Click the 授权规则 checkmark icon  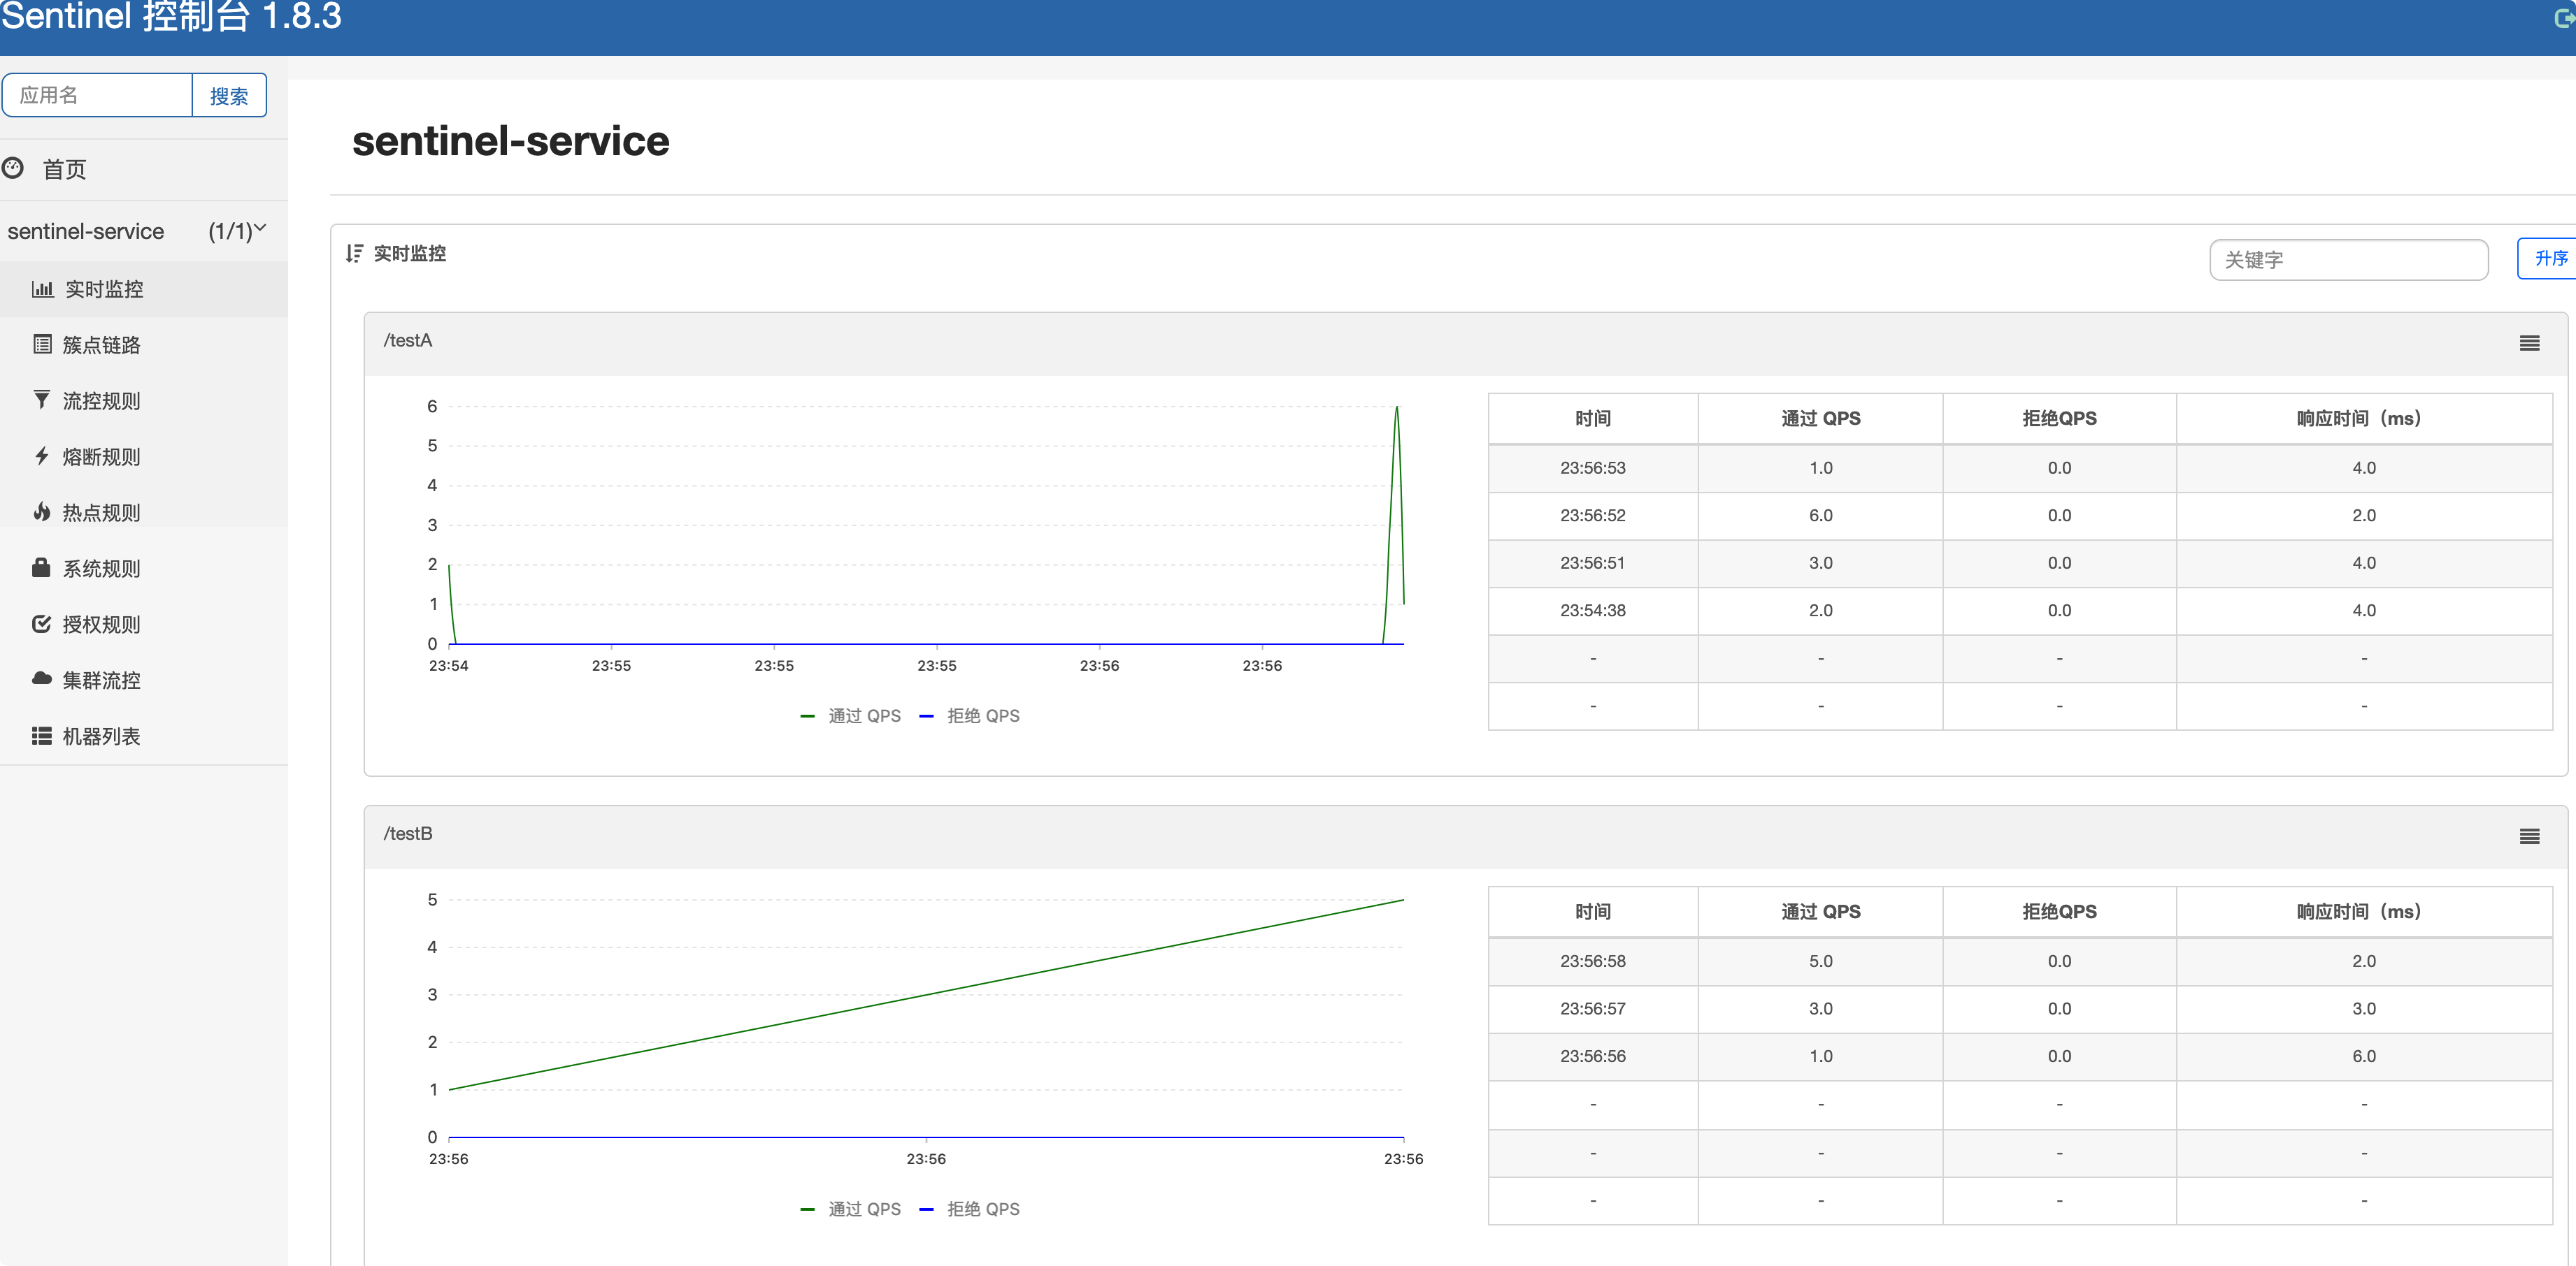(42, 625)
